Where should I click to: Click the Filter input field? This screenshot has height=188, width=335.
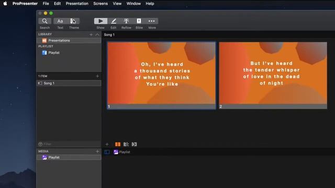click(x=69, y=144)
